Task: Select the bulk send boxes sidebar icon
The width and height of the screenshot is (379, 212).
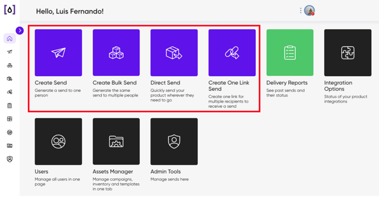Action: point(10,65)
